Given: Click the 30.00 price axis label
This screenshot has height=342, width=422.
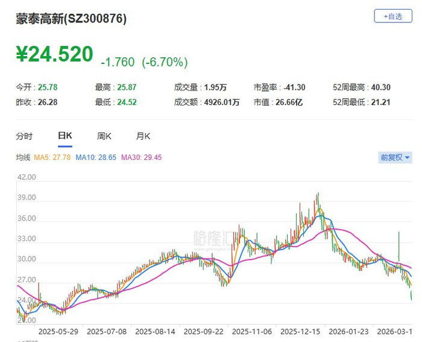Looking at the screenshot, I should pyautogui.click(x=27, y=259).
